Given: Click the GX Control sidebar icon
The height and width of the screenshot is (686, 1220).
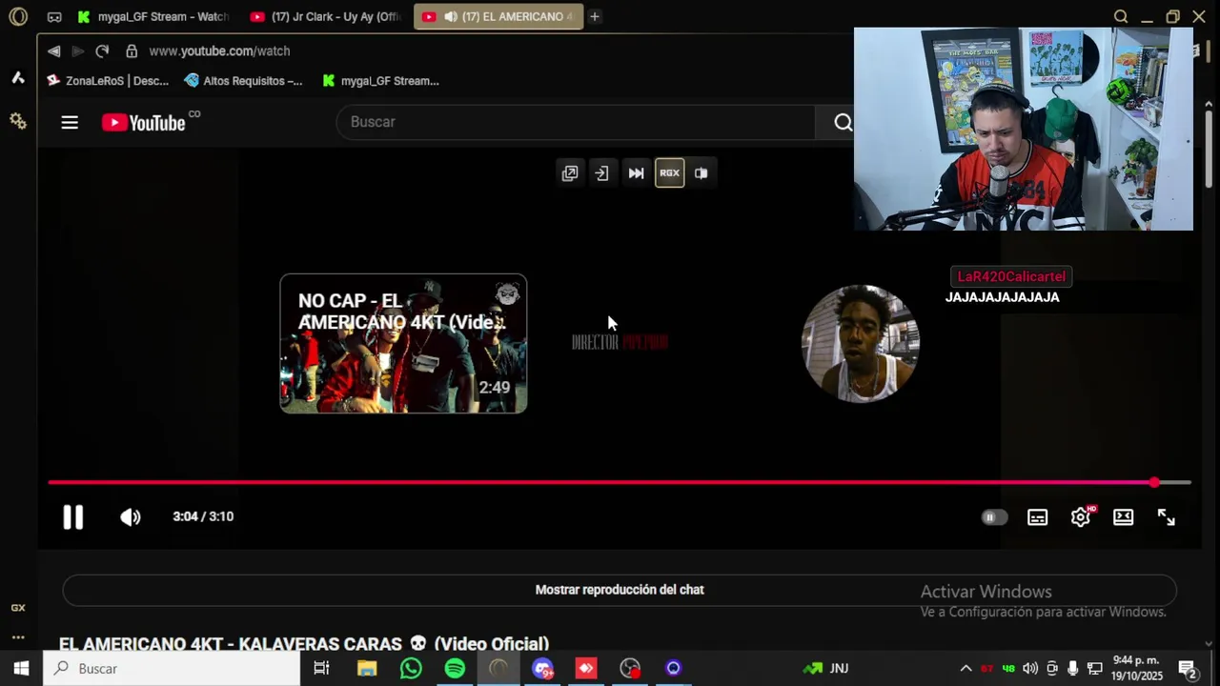Looking at the screenshot, I should point(18,607).
